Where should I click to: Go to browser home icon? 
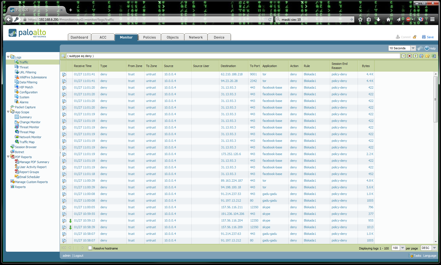388,19
